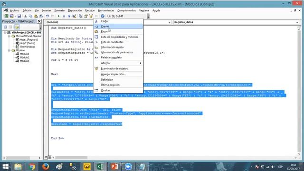The image size is (304, 171).
Task: Open the Object Browser toolbar icon
Action: pos(91,16)
